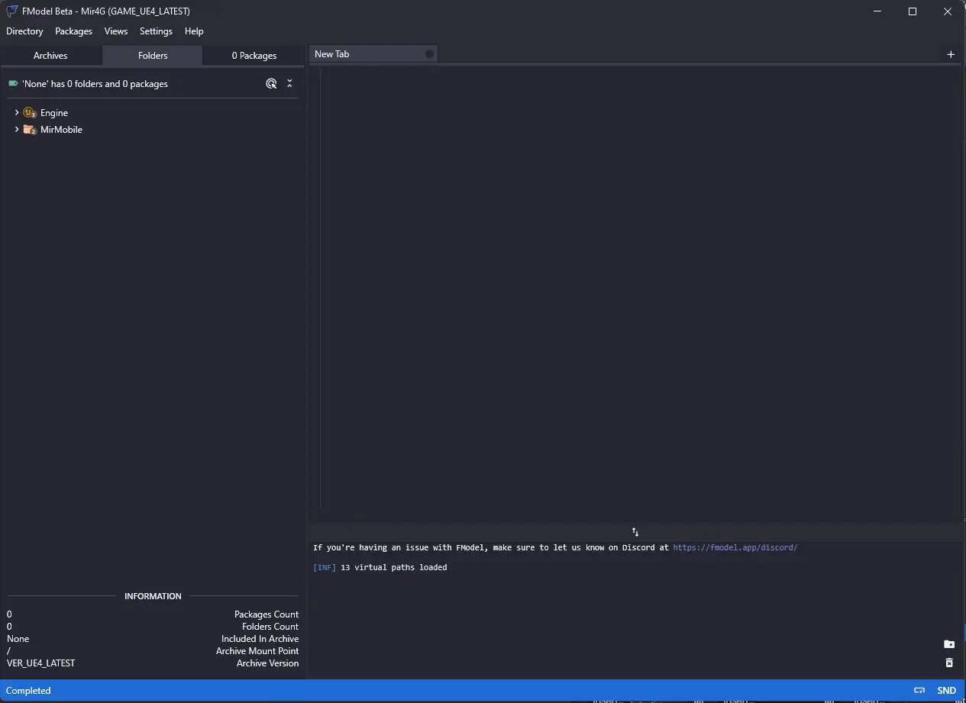Click the 'Completed' status text
The height and width of the screenshot is (703, 966).
[x=28, y=691]
